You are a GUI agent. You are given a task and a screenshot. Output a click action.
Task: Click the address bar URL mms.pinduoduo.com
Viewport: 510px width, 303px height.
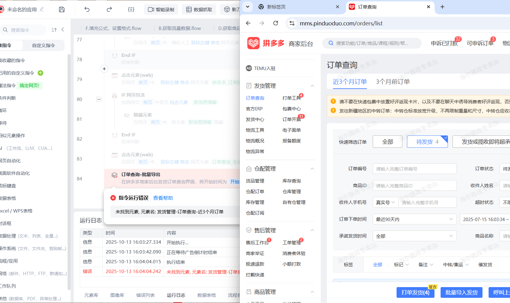click(341, 23)
